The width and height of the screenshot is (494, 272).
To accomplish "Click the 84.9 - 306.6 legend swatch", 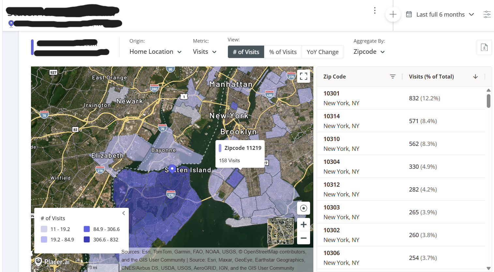I will [x=87, y=229].
